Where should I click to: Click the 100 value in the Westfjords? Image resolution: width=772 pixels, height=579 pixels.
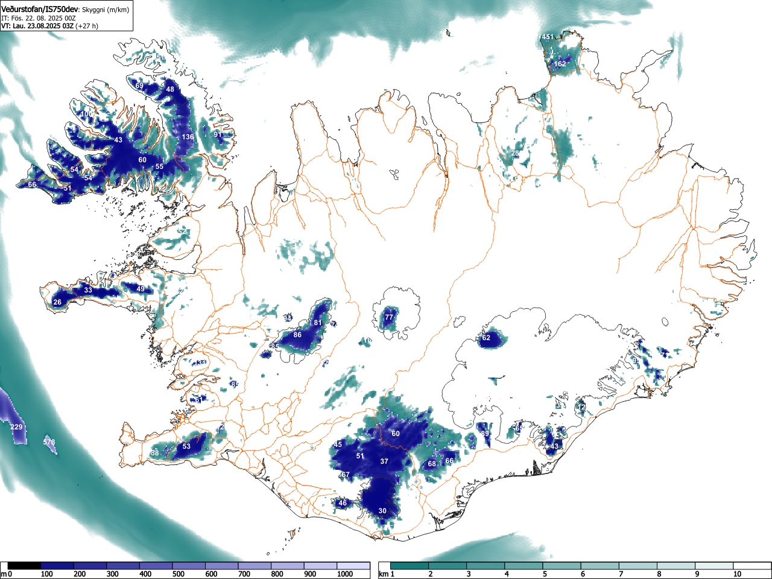point(87,113)
